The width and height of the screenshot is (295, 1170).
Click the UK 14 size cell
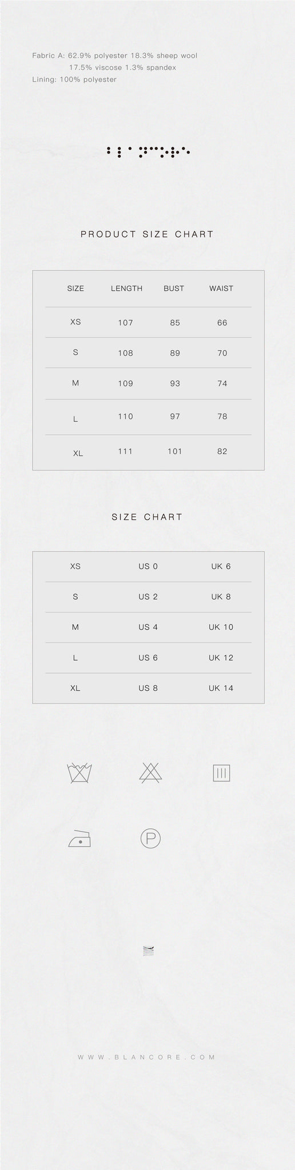pyautogui.click(x=221, y=688)
